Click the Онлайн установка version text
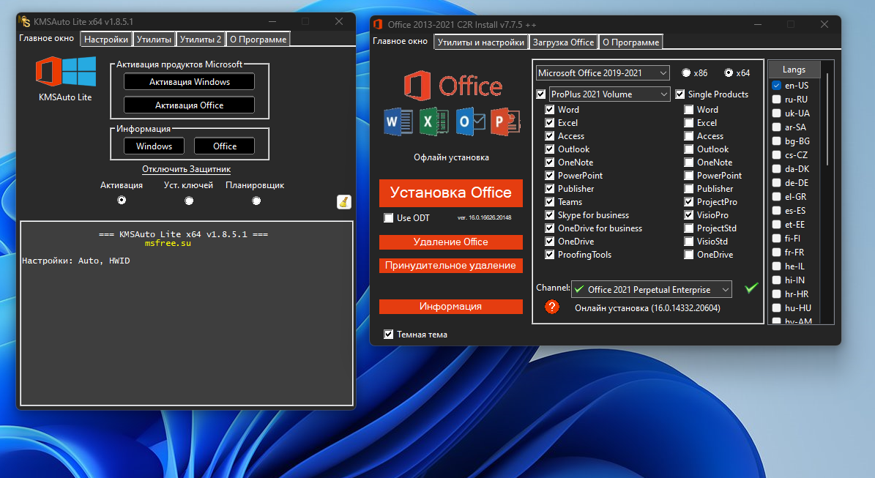Viewport: 875px width, 478px height. pos(647,308)
